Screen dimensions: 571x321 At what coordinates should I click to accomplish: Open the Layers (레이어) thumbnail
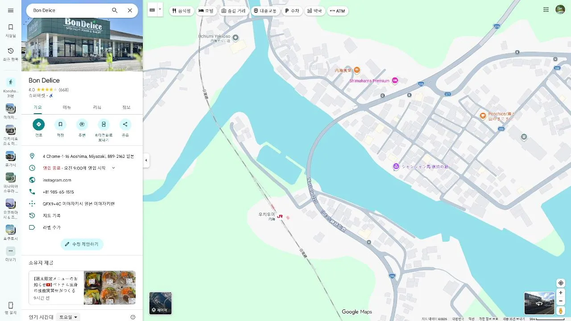[x=160, y=303]
